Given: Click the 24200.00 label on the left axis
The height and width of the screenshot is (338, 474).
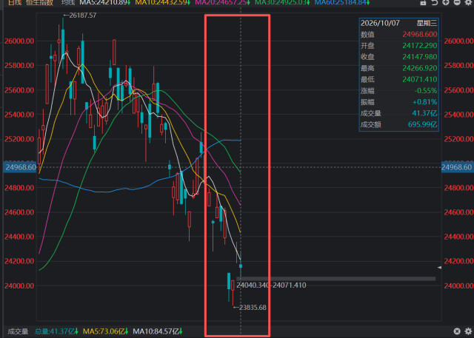Looking at the screenshot, I should tap(19, 261).
